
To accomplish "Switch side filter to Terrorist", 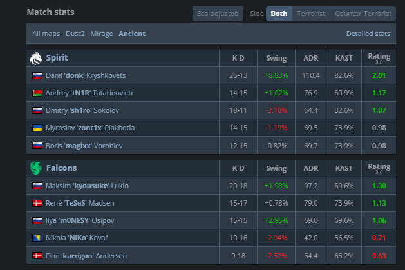I will tap(311, 14).
